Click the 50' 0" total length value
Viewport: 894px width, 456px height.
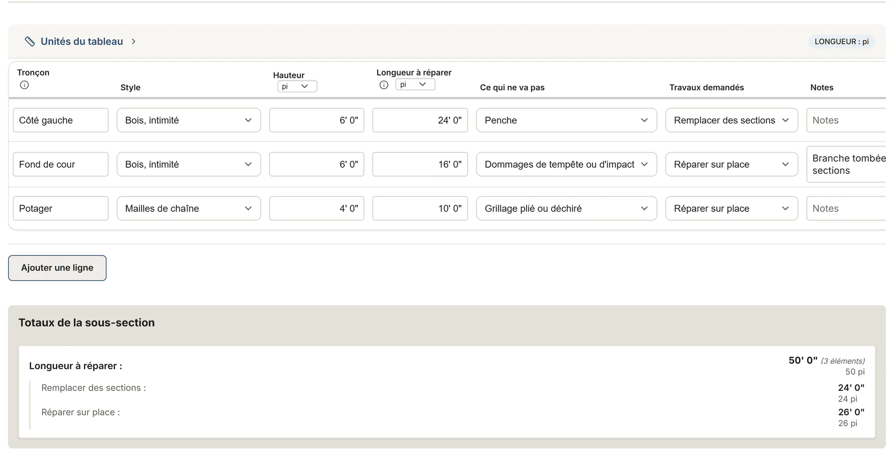pos(803,360)
